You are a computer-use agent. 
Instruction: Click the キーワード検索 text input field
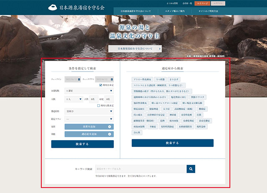(x=140, y=169)
